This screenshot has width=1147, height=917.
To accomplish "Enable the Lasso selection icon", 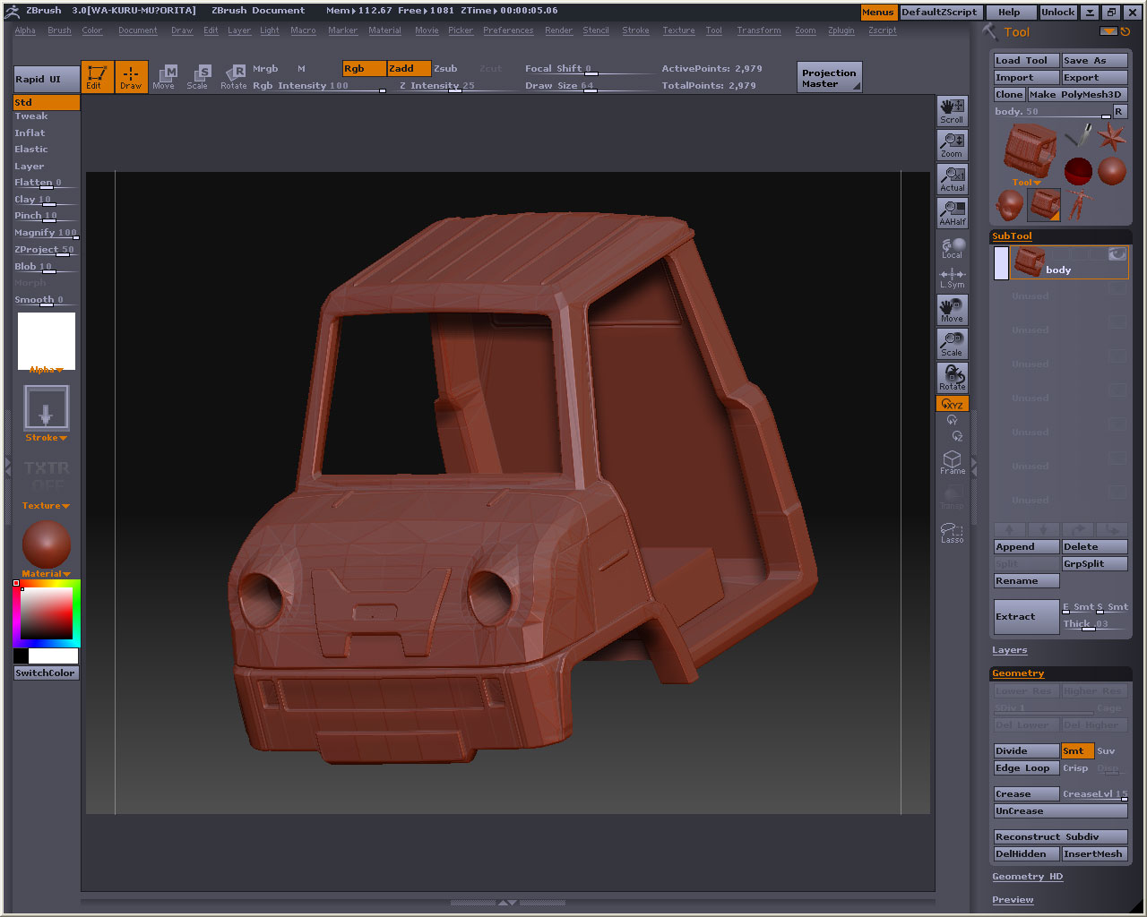I will [952, 533].
